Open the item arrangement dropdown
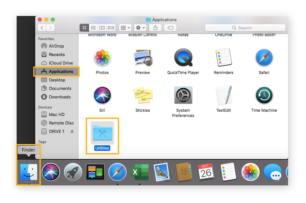Screen dimensions: 306x203 125,28
